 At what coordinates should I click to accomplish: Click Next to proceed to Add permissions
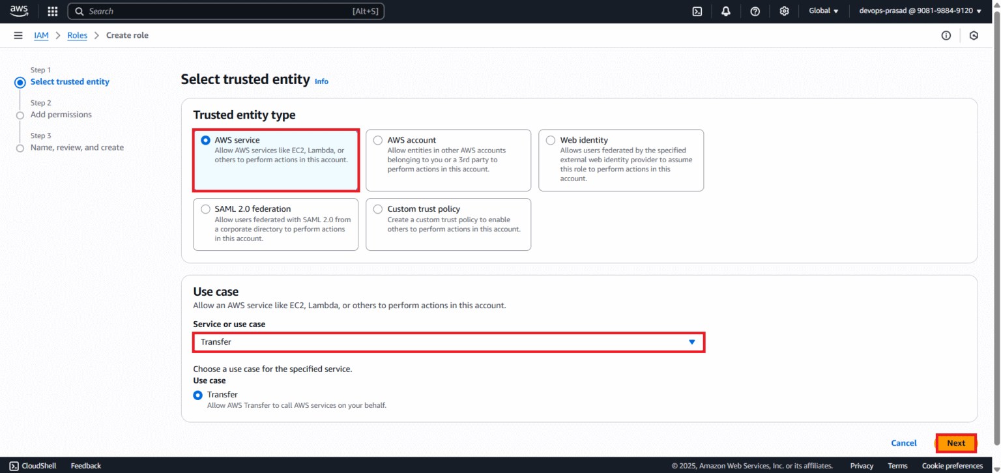pos(956,442)
